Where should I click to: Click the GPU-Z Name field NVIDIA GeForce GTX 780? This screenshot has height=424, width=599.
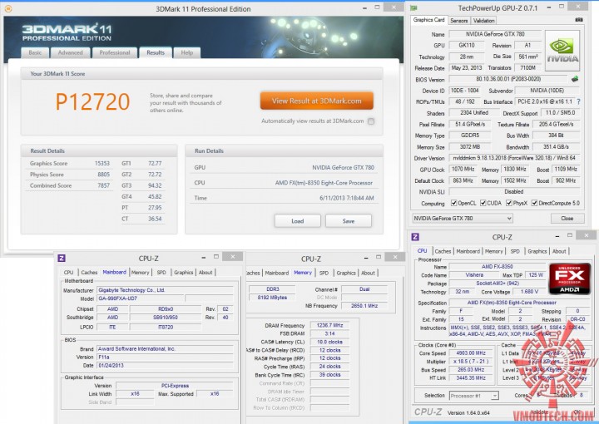495,34
